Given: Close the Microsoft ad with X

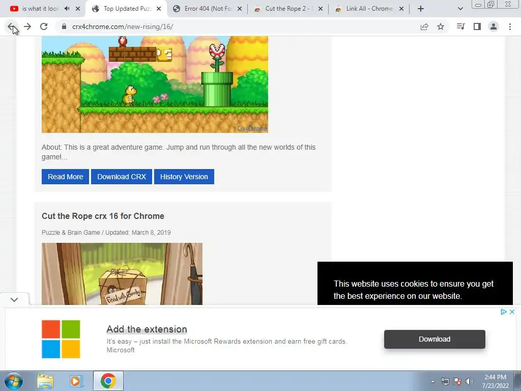Looking at the screenshot, I should click(512, 312).
